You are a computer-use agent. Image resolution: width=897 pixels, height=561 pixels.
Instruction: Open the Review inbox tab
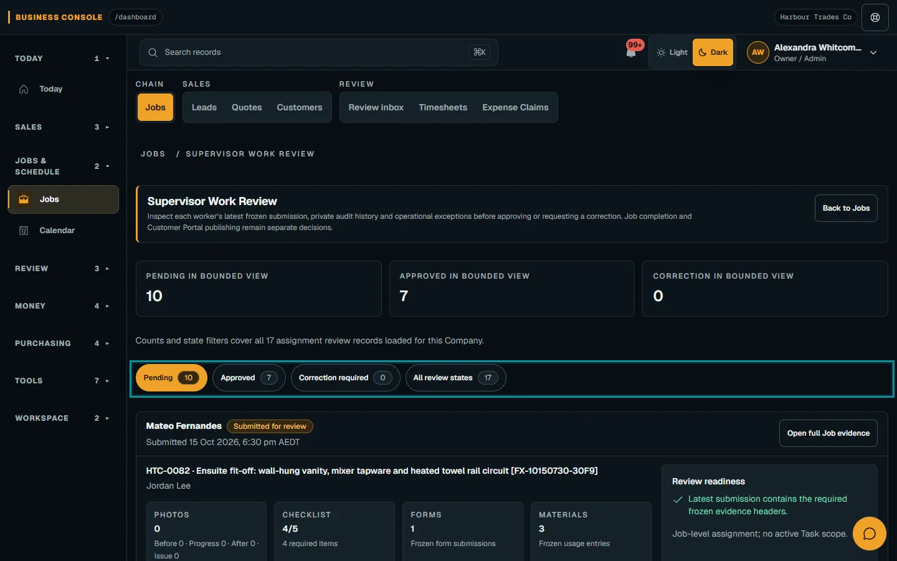(x=376, y=107)
